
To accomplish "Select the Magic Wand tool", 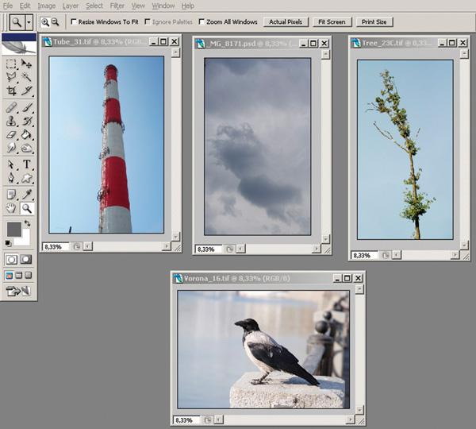I will 27,78.
